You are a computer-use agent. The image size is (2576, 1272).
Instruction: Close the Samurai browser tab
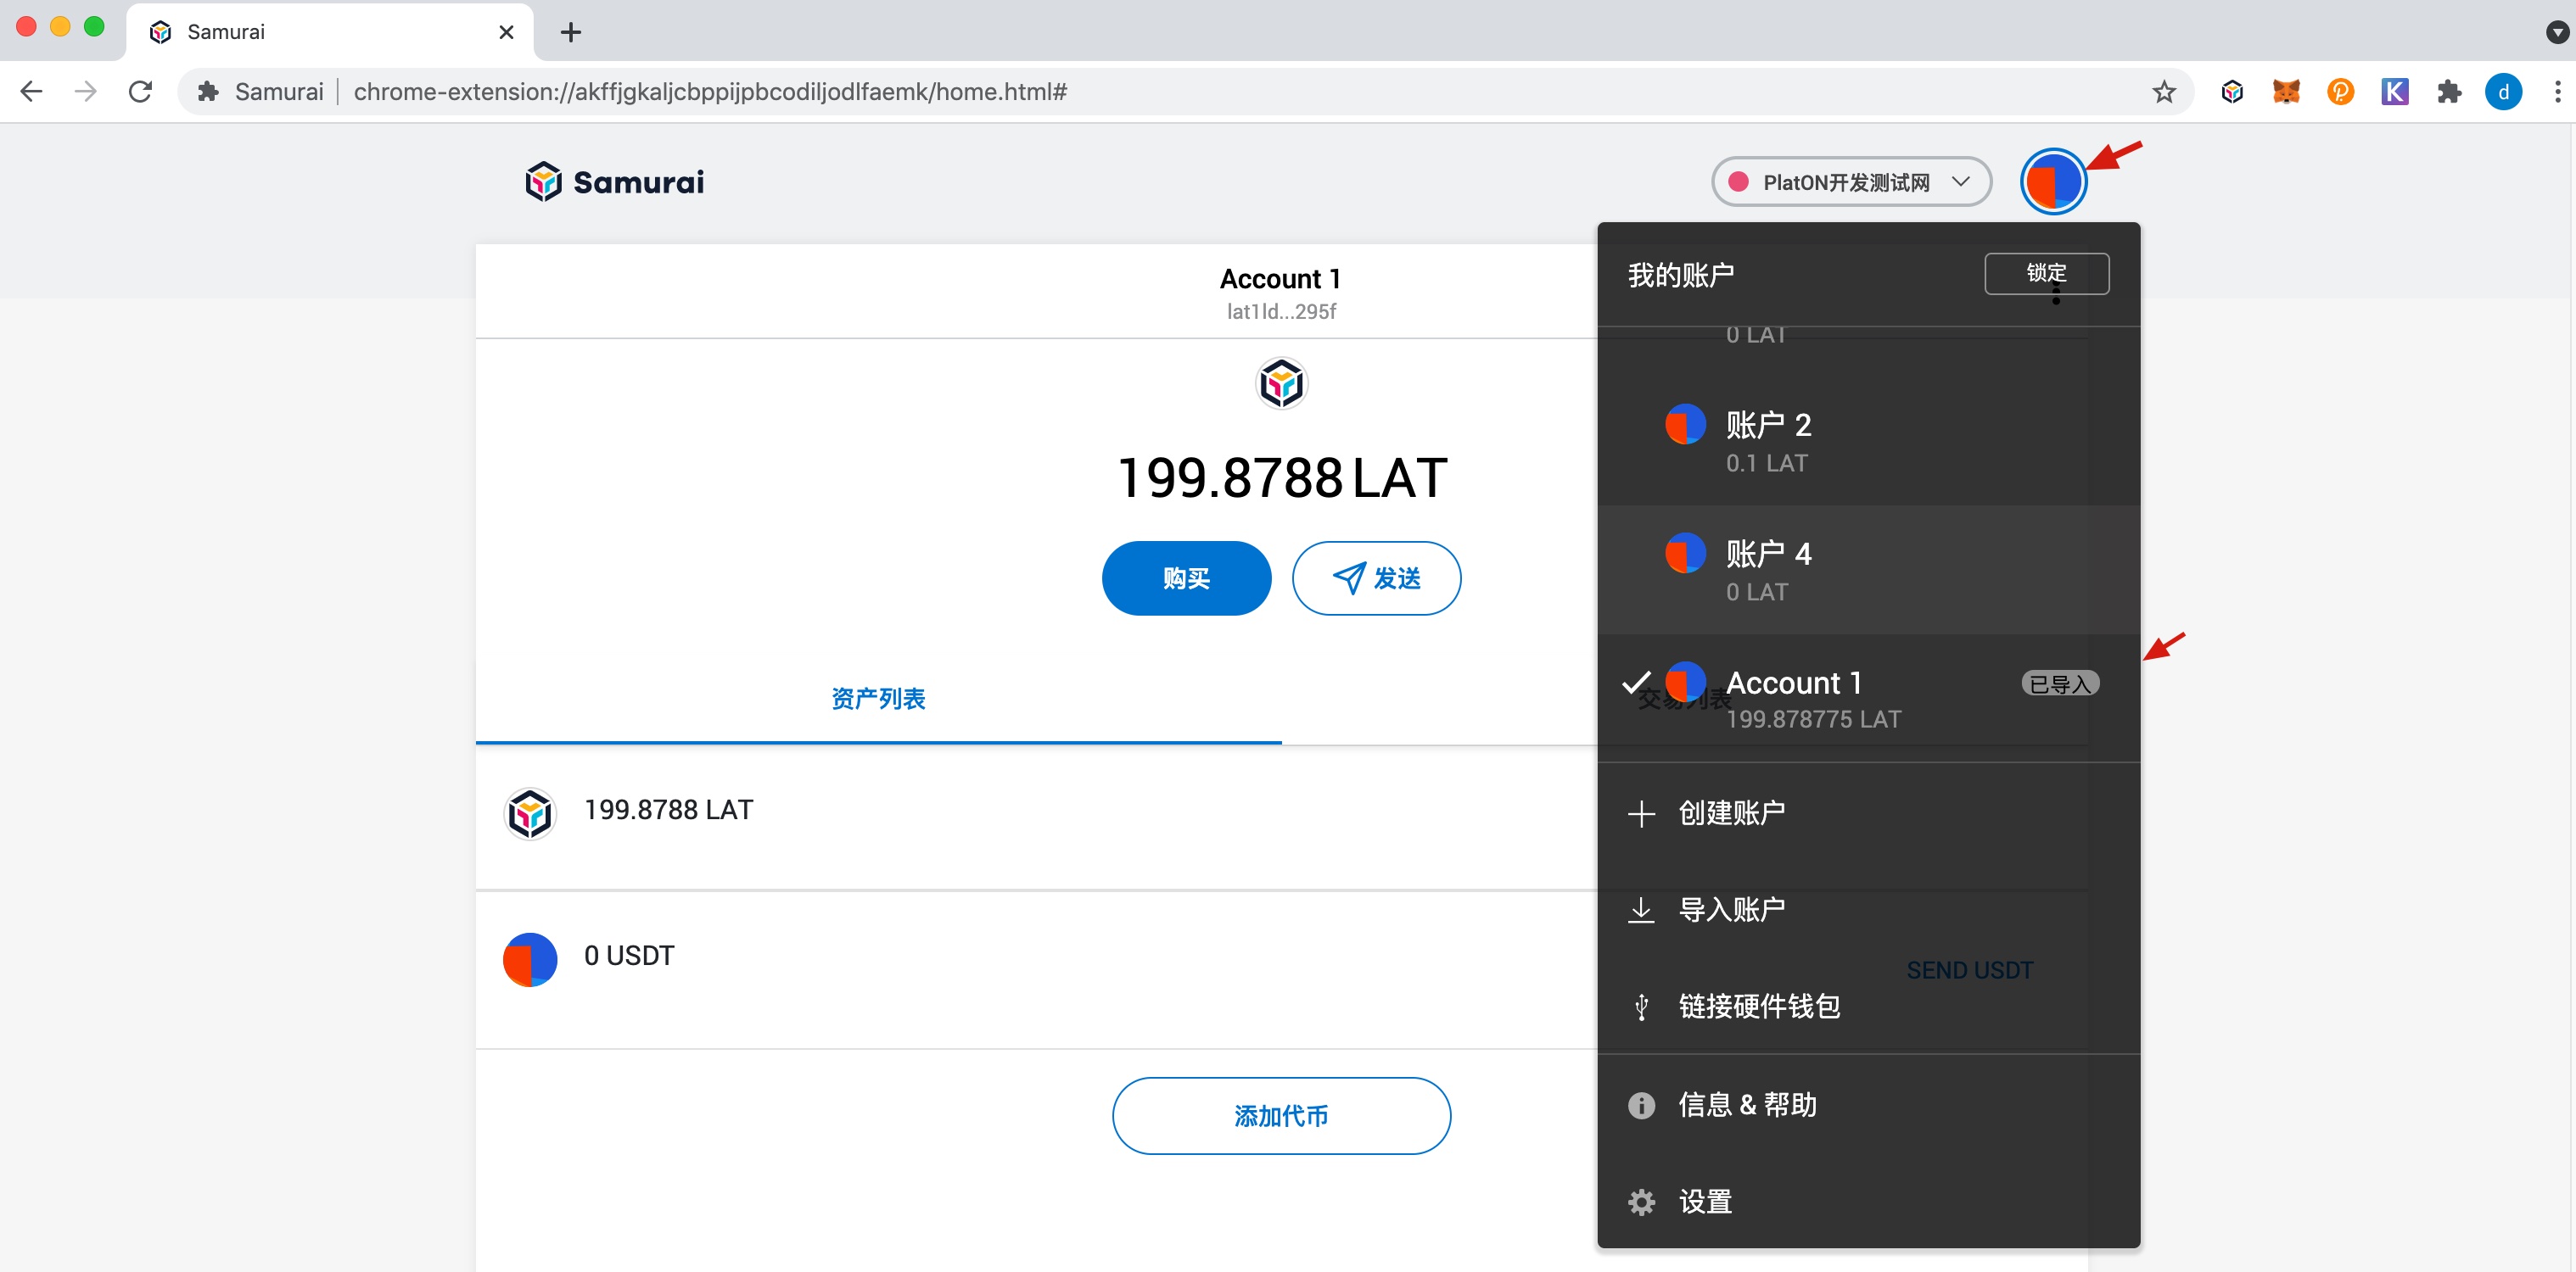coord(506,32)
